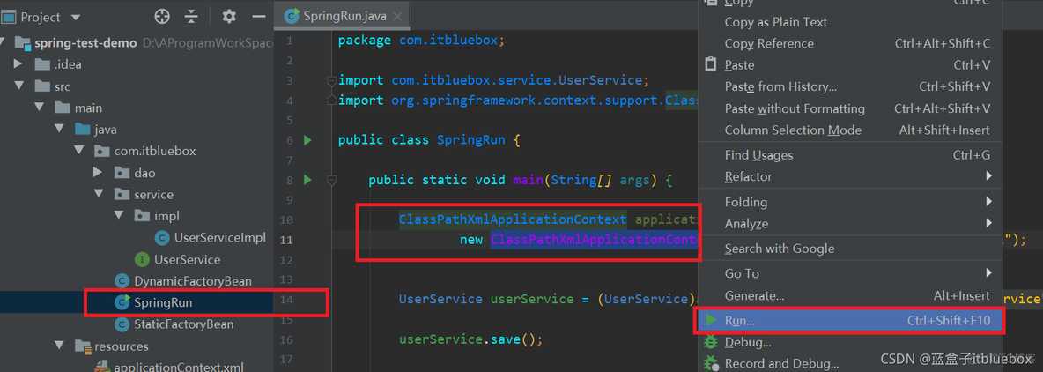The width and height of the screenshot is (1043, 372).
Task: Click the Debug bug icon in context menu
Action: pos(711,342)
